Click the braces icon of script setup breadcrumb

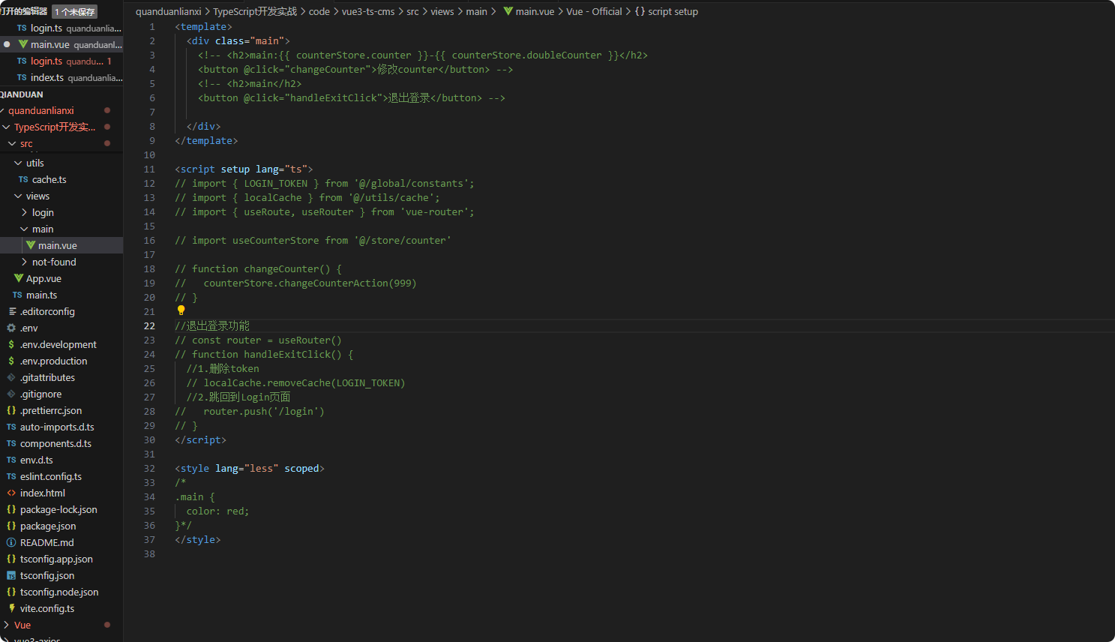tap(640, 11)
